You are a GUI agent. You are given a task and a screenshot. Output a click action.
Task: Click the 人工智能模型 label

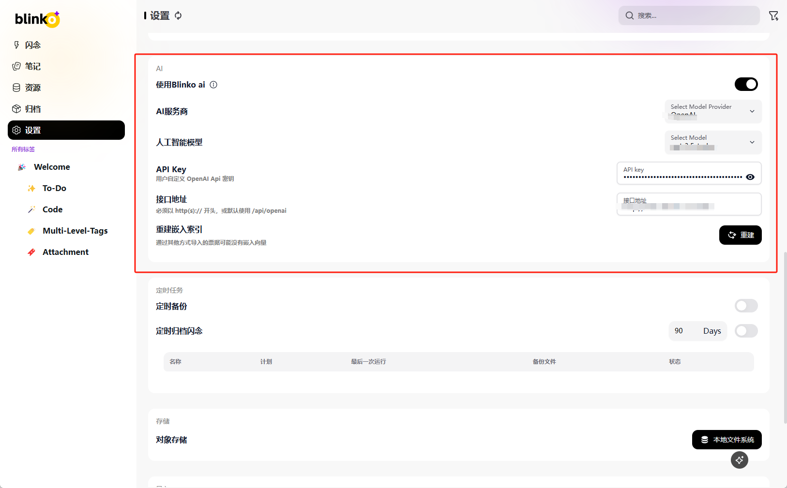[x=179, y=142]
